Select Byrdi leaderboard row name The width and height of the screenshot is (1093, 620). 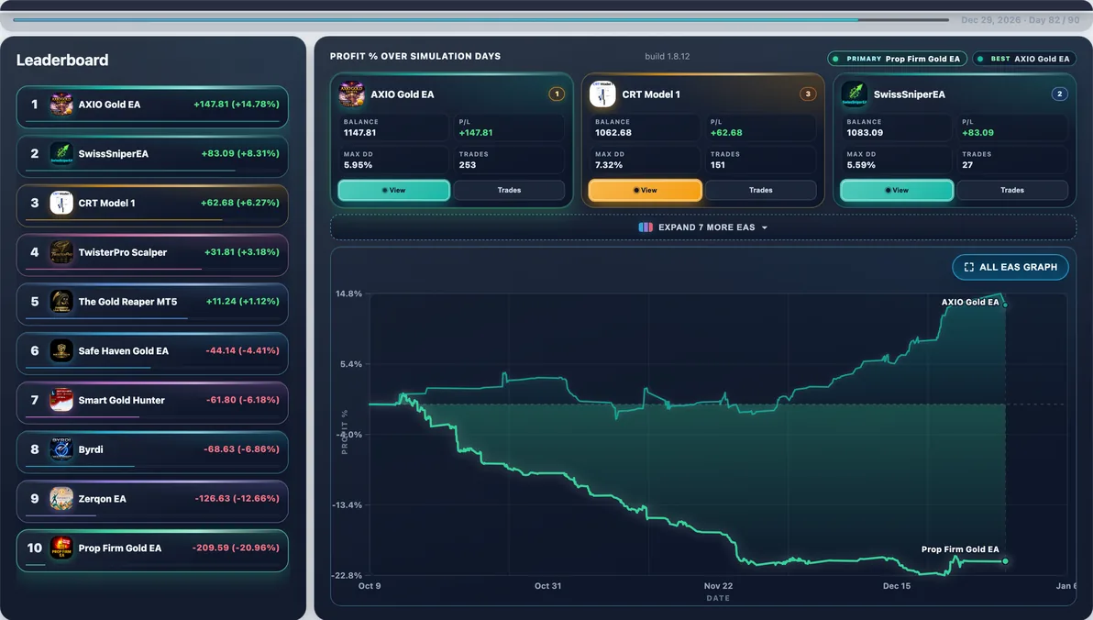click(91, 449)
